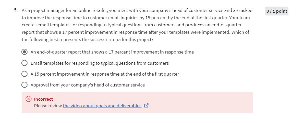Click the red 'Incorrect' feedback label

43,99
